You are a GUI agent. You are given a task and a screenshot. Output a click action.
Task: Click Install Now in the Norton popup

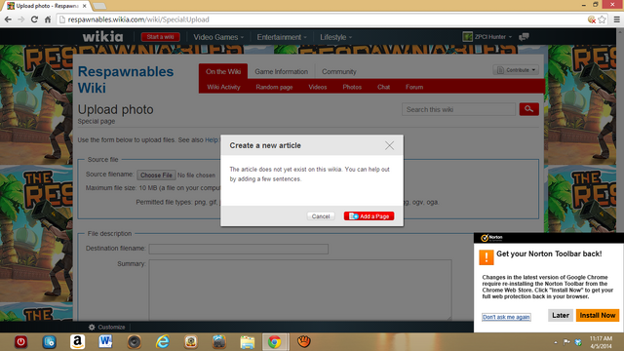(x=598, y=315)
